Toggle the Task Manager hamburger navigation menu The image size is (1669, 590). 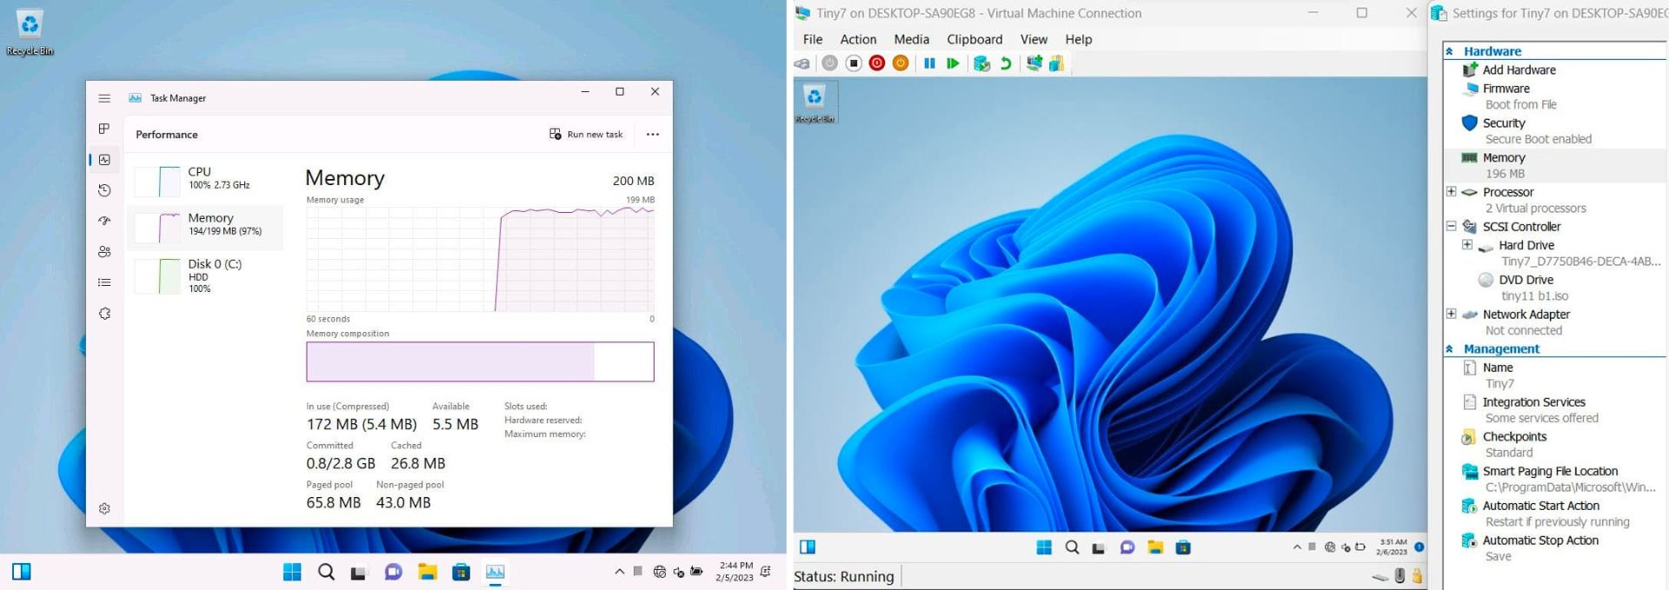click(x=104, y=98)
